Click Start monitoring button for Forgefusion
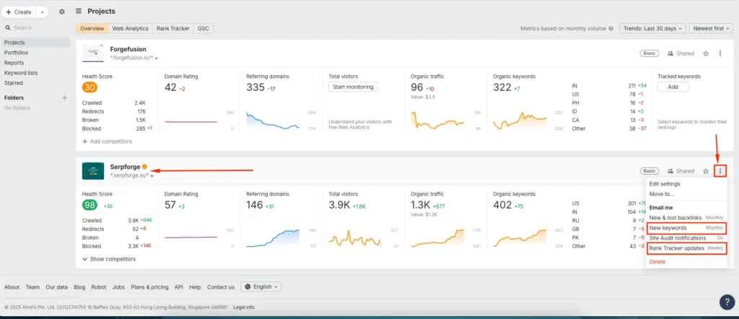Viewport: 739px width, 319px height. [x=354, y=87]
